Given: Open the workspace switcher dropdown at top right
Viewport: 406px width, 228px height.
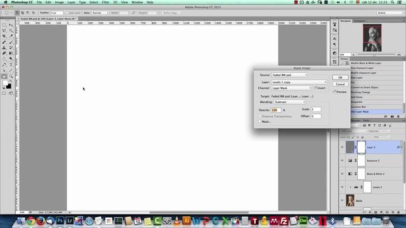Looking at the screenshot, I should click(390, 13).
